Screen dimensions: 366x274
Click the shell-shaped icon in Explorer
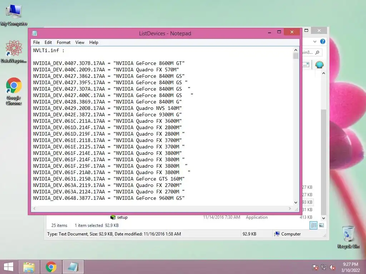(x=319, y=65)
